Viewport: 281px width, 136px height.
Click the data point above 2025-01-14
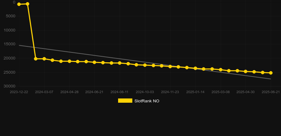[x=195, y=68]
